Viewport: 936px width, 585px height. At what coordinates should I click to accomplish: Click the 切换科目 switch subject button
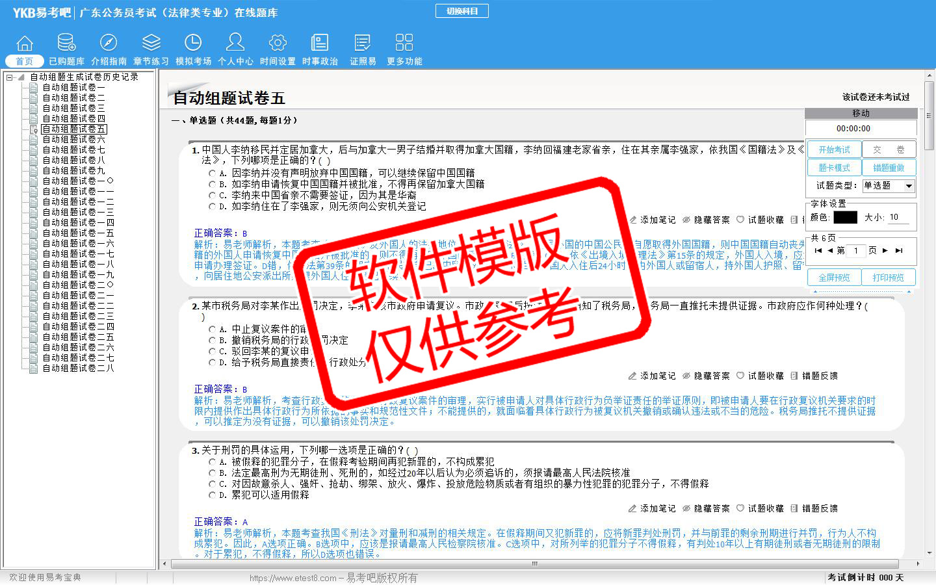461,11
